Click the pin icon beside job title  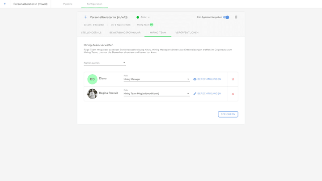[x=85, y=17]
